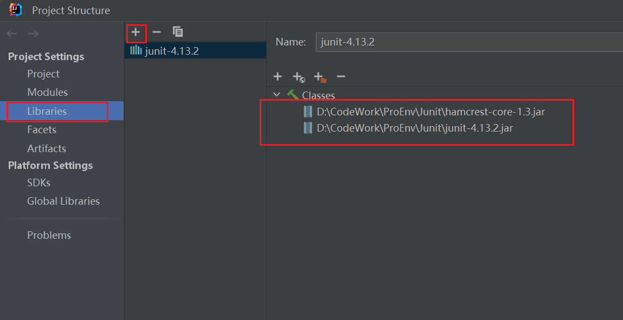This screenshot has width=623, height=320.
Task: Open Modules settings page
Action: tap(47, 92)
